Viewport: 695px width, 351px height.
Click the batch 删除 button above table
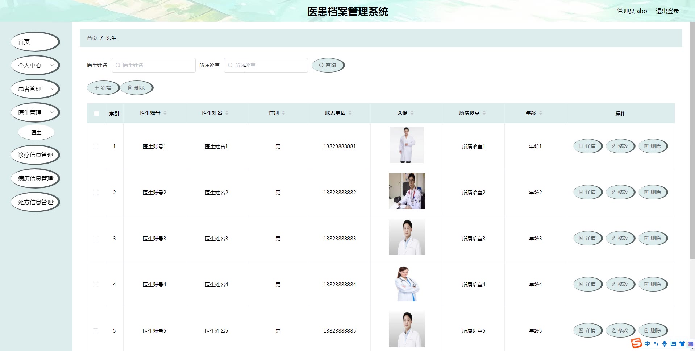click(136, 88)
